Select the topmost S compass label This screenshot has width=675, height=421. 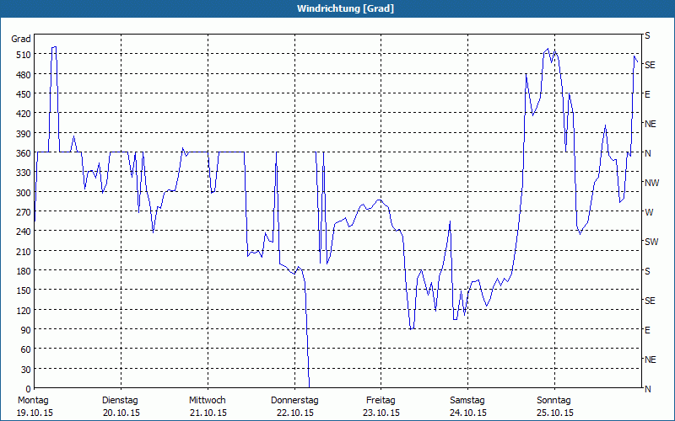pyautogui.click(x=647, y=35)
